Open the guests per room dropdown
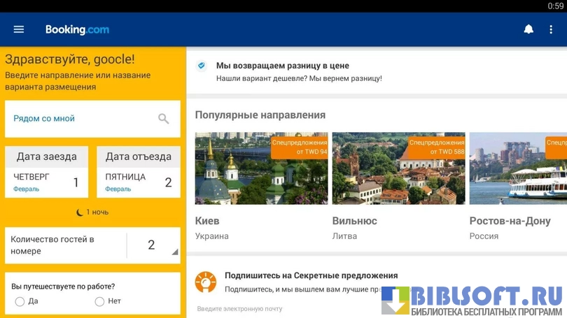The width and height of the screenshot is (567, 318). 151,245
